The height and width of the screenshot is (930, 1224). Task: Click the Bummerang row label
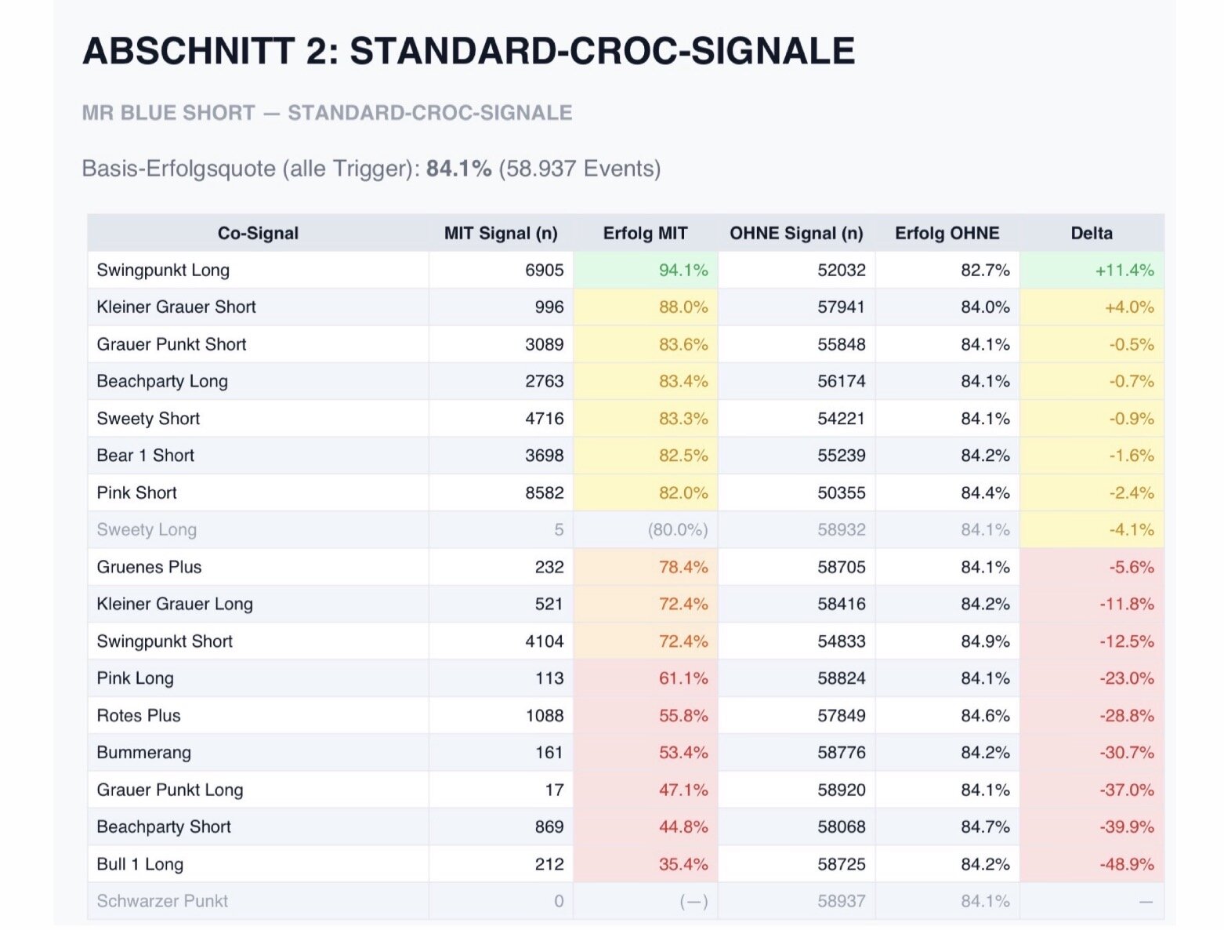(143, 753)
